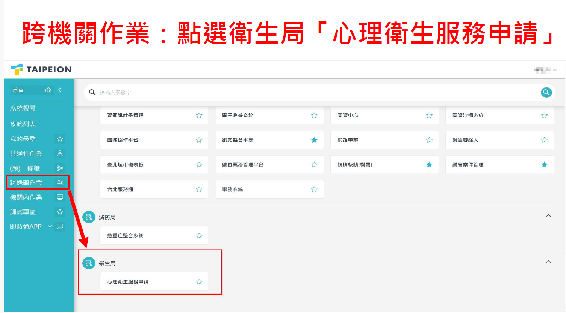Image resolution: width=566 pixels, height=313 pixels.
Task: Open 跨機關作業 in sidebar menu
Action: (26, 183)
